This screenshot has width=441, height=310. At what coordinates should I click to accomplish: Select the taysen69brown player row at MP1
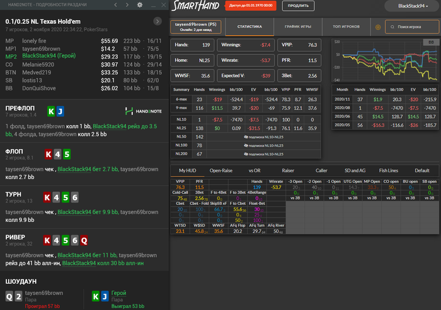pos(84,49)
